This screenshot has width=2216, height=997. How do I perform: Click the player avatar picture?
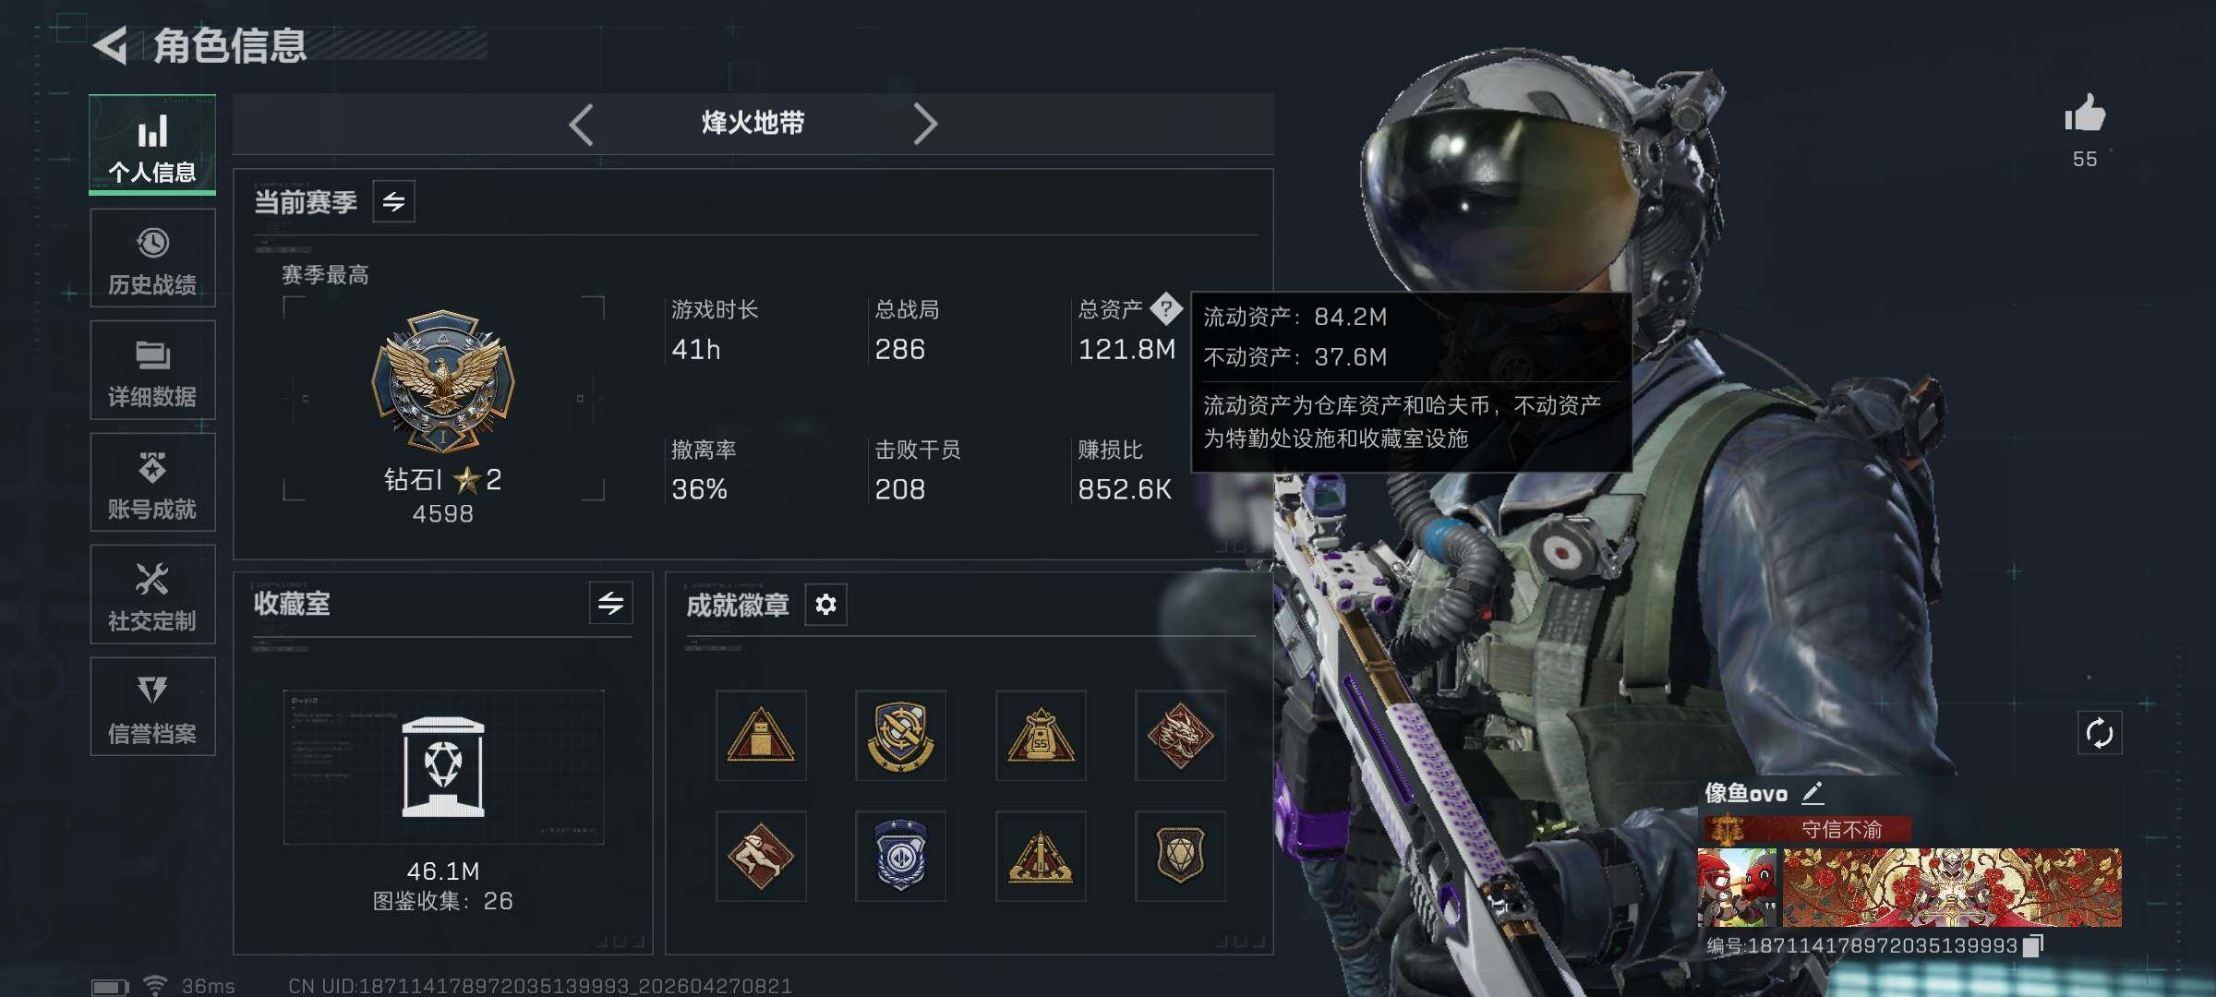click(x=1737, y=887)
